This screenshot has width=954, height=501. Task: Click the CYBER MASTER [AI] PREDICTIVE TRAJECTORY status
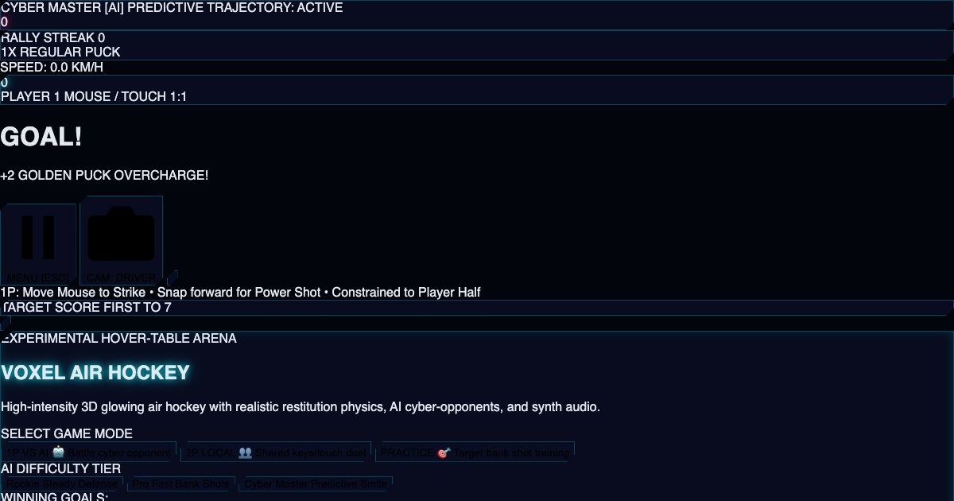point(172,8)
